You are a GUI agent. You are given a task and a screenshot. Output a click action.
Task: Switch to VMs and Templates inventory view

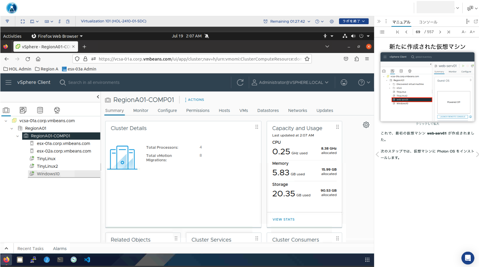point(23,110)
